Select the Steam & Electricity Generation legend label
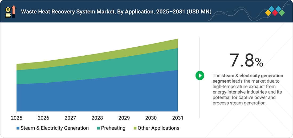 (x=55, y=128)
